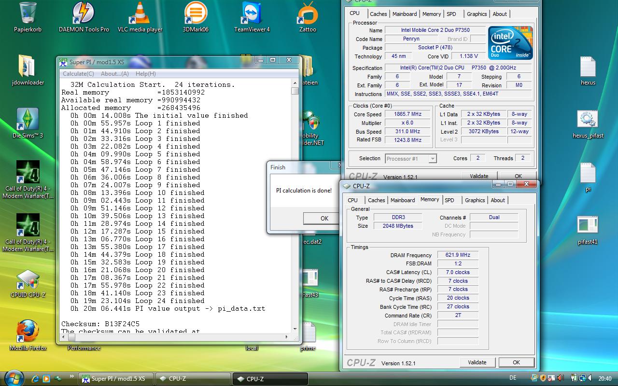618x386 pixels.
Task: Switch to Caches tab in lower CPU-Z
Action: [x=376, y=200]
